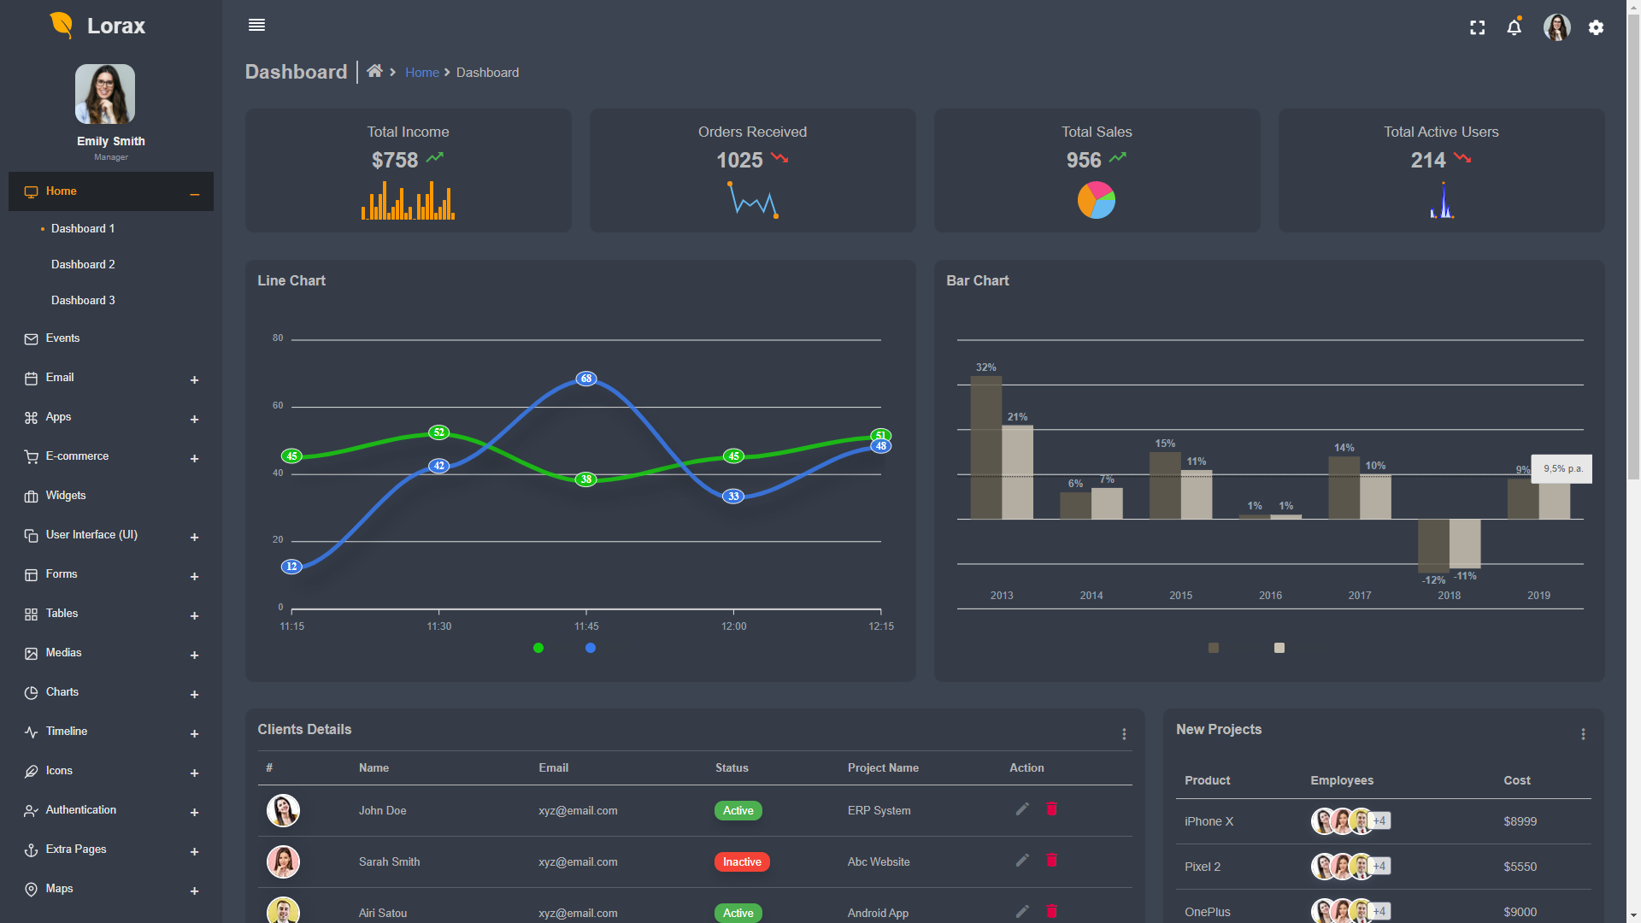The image size is (1641, 923).
Task: Delete Sarah Smith row with trash icon
Action: click(1052, 860)
